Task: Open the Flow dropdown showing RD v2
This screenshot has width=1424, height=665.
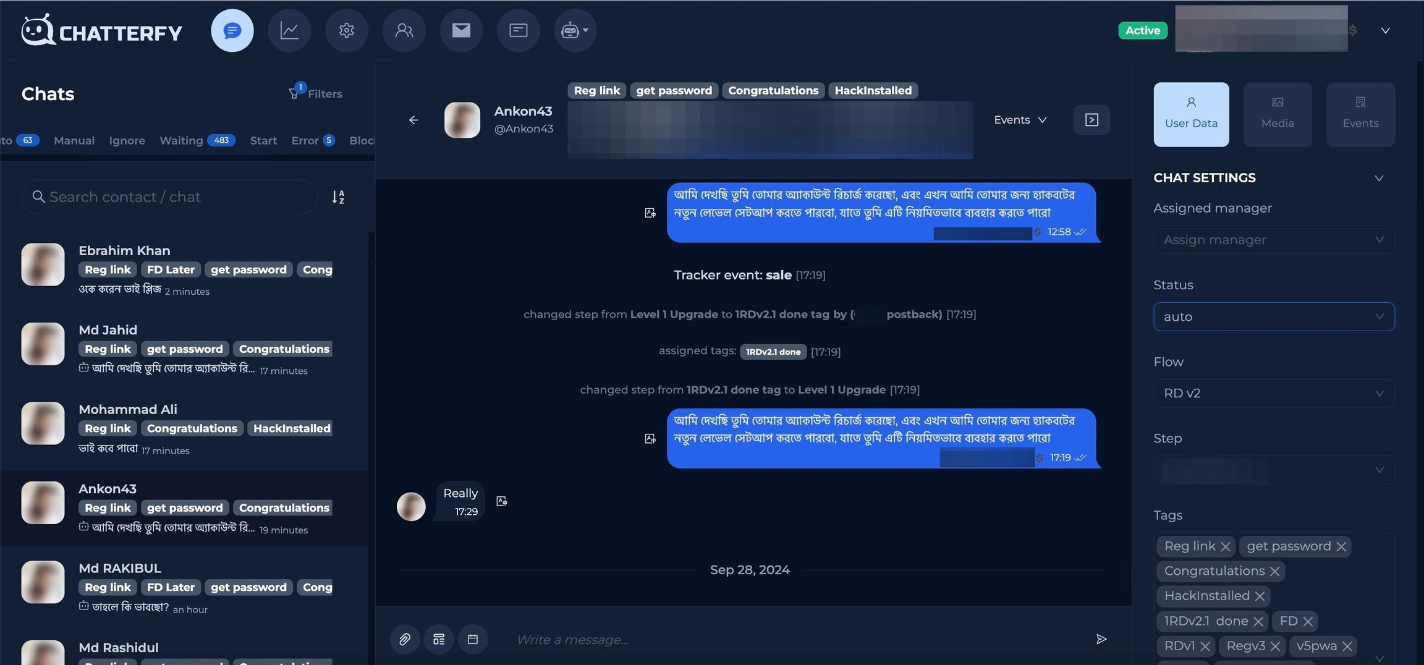Action: coord(1274,393)
